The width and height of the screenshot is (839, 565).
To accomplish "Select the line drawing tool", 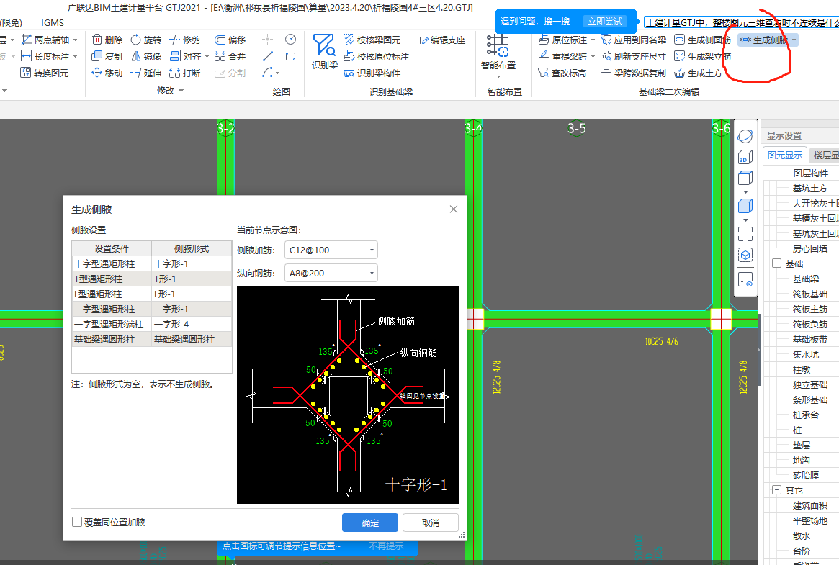I will 268,57.
